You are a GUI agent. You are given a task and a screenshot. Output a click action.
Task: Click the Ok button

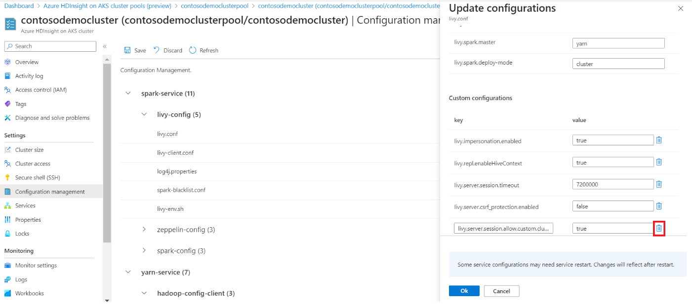coord(464,291)
